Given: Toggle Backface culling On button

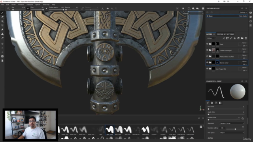Looking at the screenshot, I should (x=222, y=128).
